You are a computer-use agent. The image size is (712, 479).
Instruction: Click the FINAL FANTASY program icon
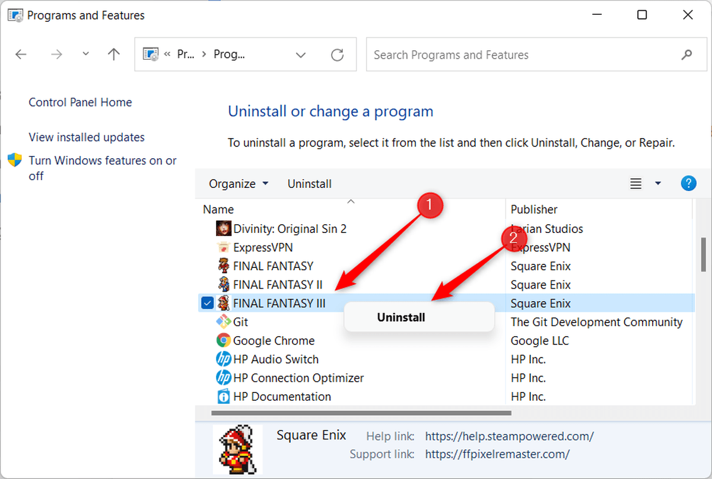[x=224, y=266]
